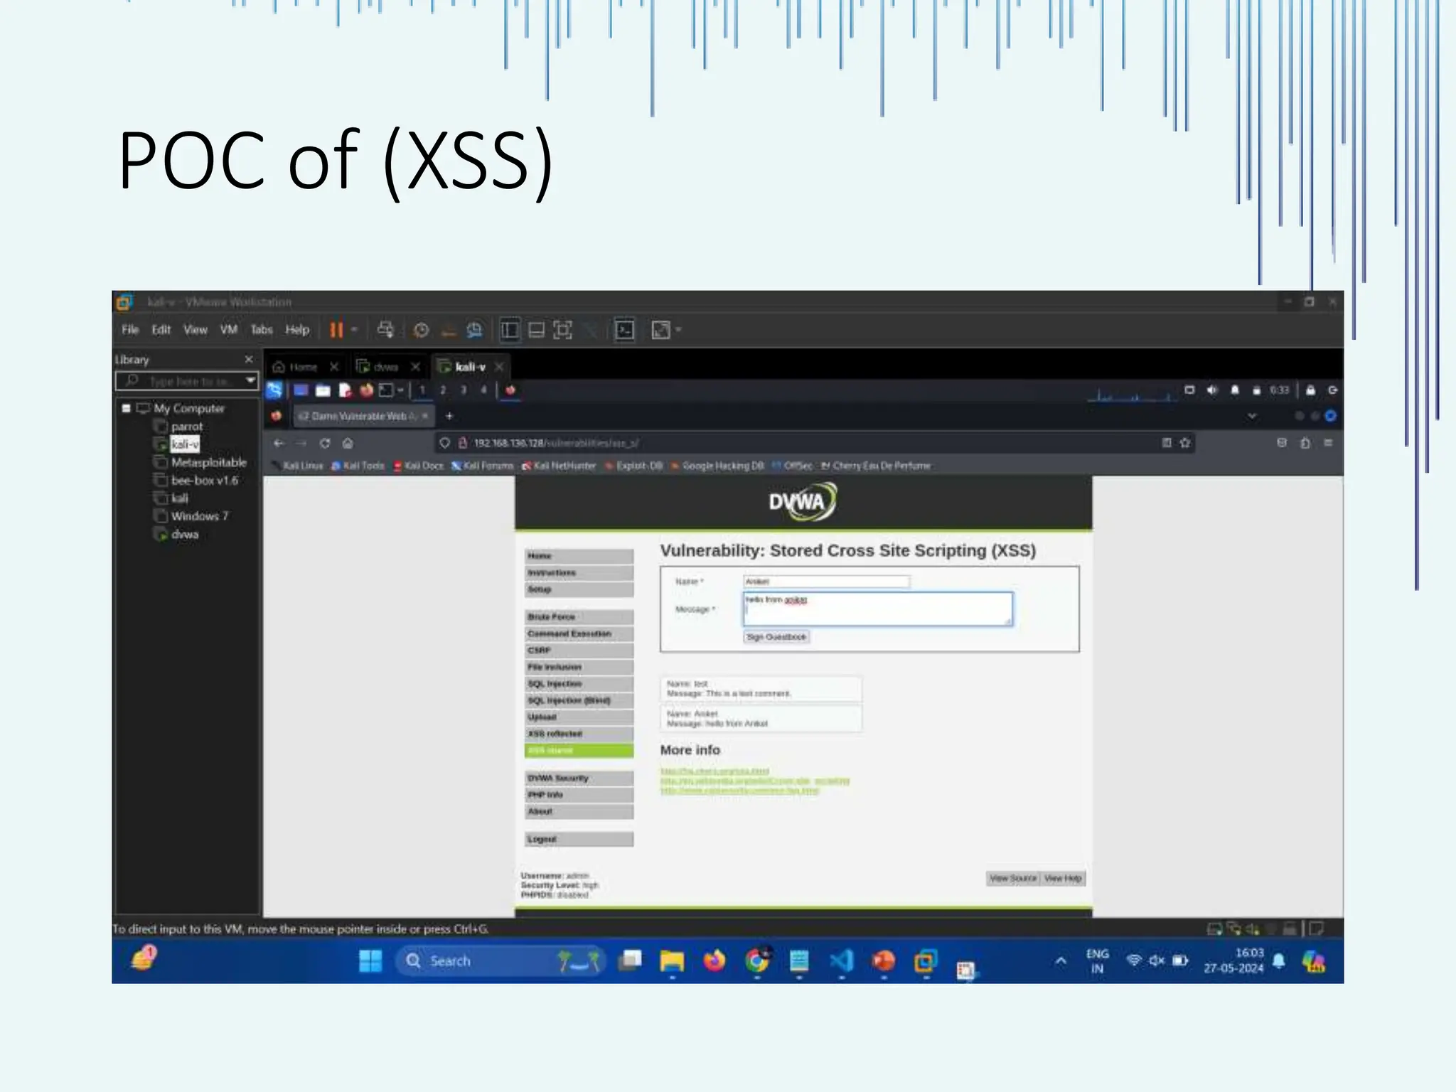Switch to Kali workspace 2
This screenshot has width=1456, height=1092.
pyautogui.click(x=442, y=390)
